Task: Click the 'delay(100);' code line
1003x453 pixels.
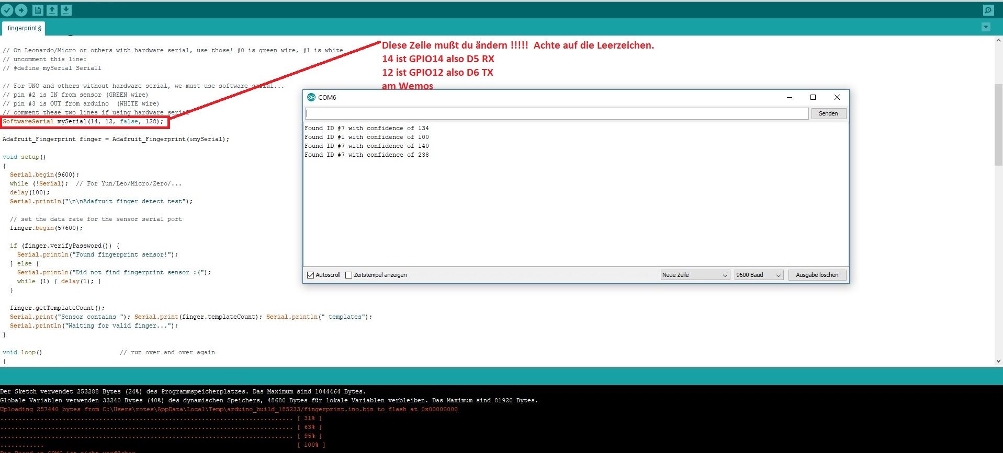Action: tap(30, 192)
